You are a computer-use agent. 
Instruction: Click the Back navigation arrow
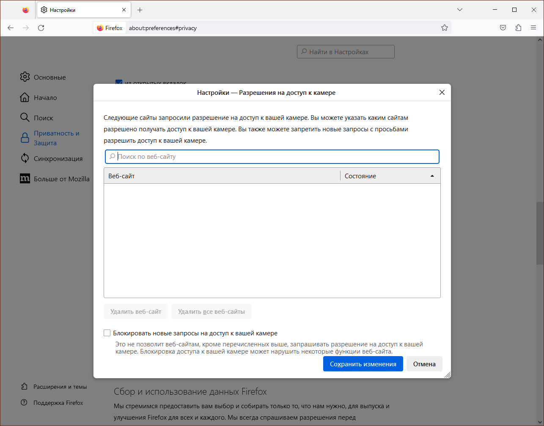click(11, 28)
